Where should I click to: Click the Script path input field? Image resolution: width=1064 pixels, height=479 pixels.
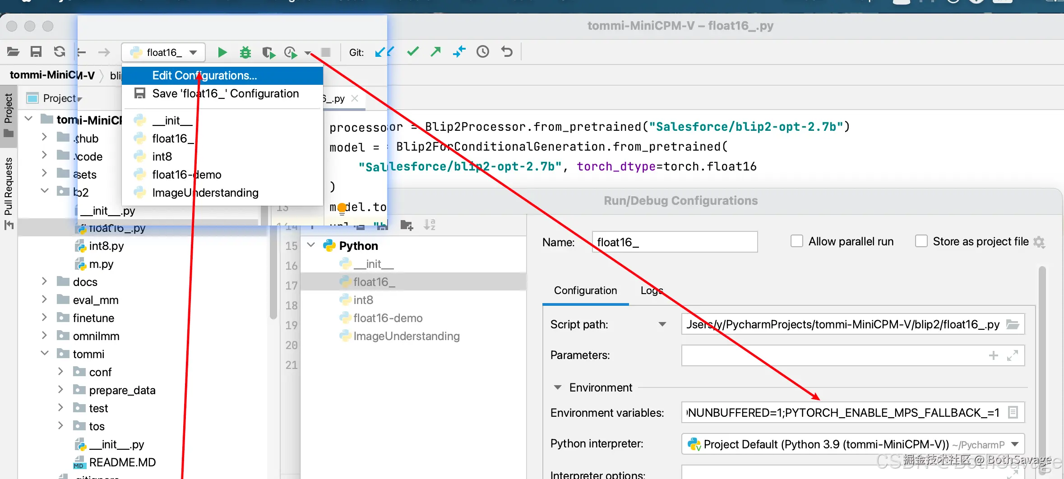point(853,324)
